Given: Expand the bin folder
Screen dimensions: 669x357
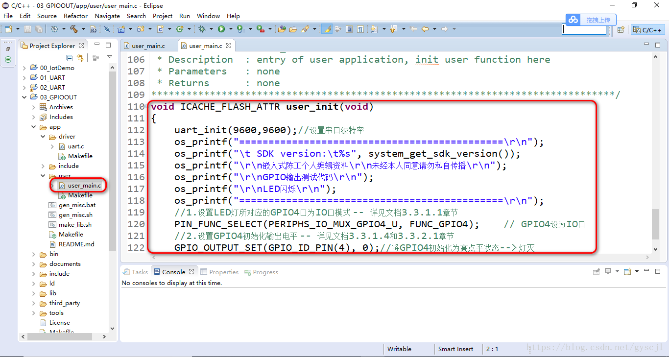Looking at the screenshot, I should (x=34, y=254).
